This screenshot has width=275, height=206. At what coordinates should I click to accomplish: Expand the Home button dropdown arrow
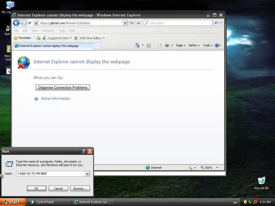pyautogui.click(x=143, y=45)
